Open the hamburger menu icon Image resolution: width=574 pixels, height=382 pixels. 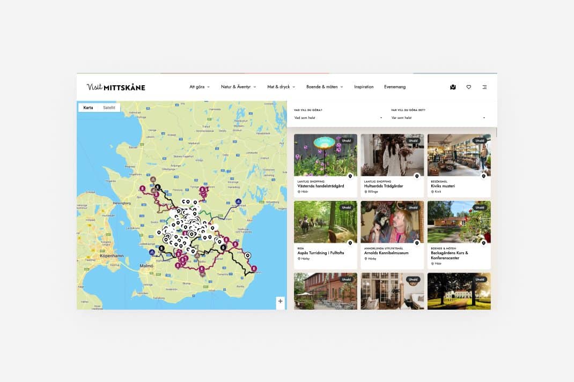pos(484,87)
